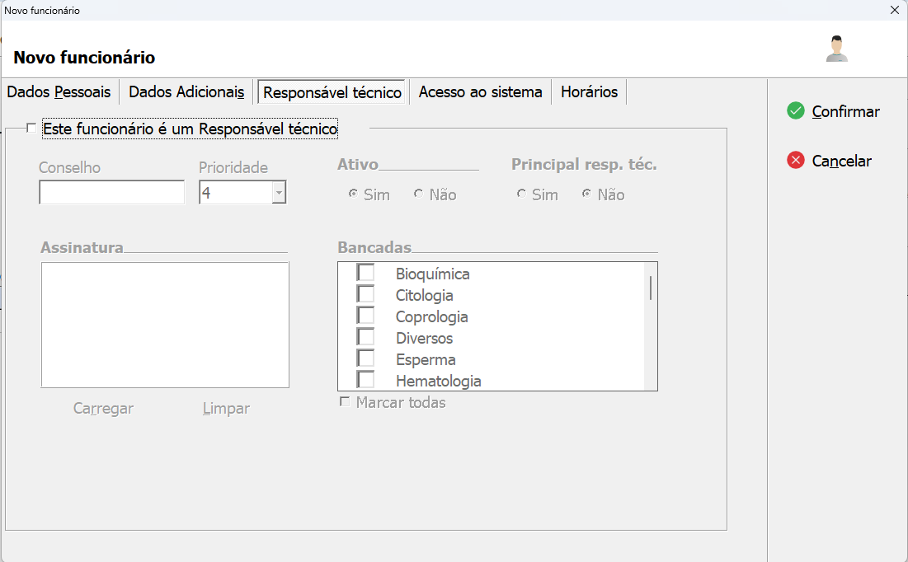Click the Bioquímica list item text
The width and height of the screenshot is (908, 562).
click(433, 274)
